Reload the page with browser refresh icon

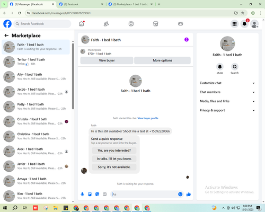pos(20,13)
